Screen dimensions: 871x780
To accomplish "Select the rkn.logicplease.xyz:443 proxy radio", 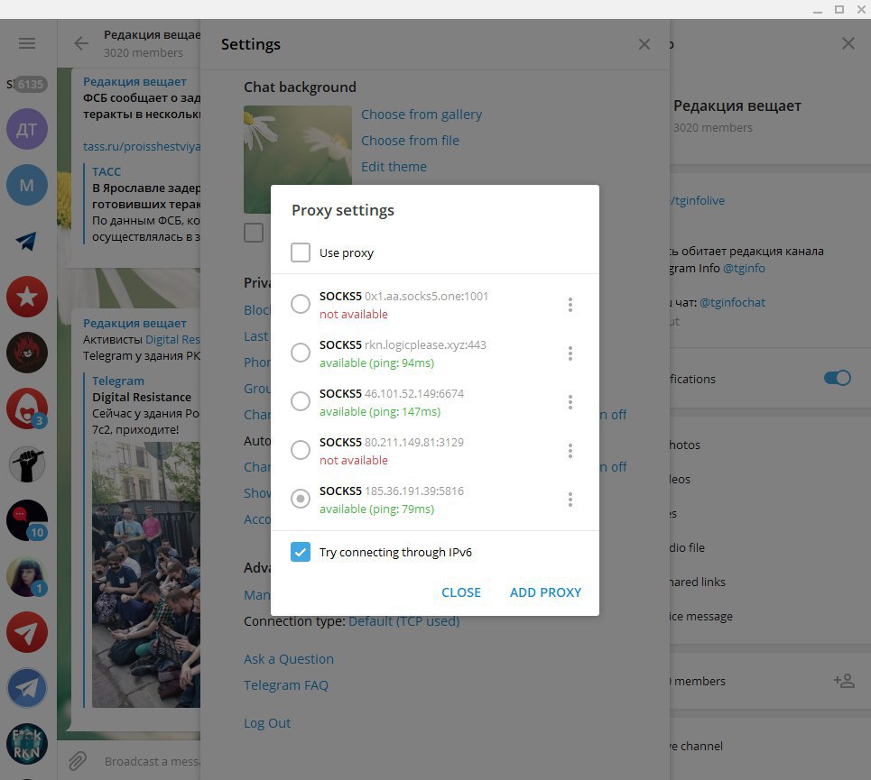I will (x=301, y=353).
